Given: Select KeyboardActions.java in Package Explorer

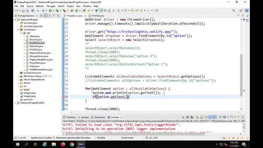Looking at the screenshot, I should pos(40,53).
